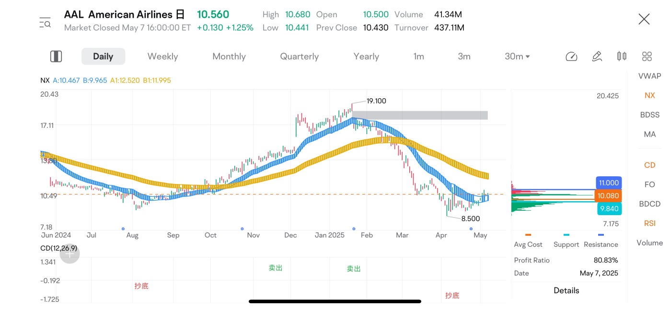The height and width of the screenshot is (309, 670).
Task: Activate the pencil drawing tool
Action: pos(597,57)
